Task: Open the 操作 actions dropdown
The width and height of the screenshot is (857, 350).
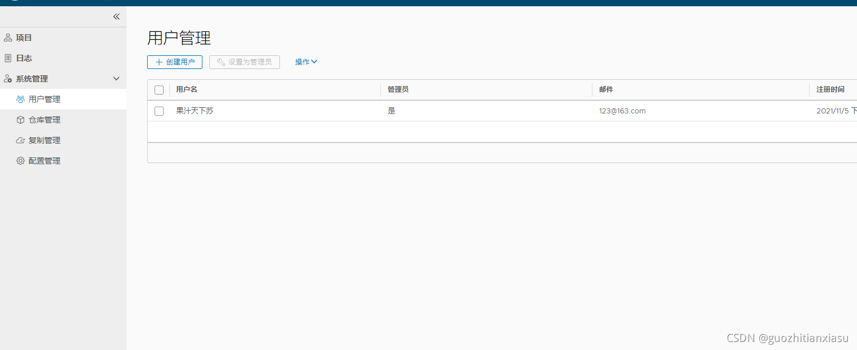Action: tap(306, 62)
